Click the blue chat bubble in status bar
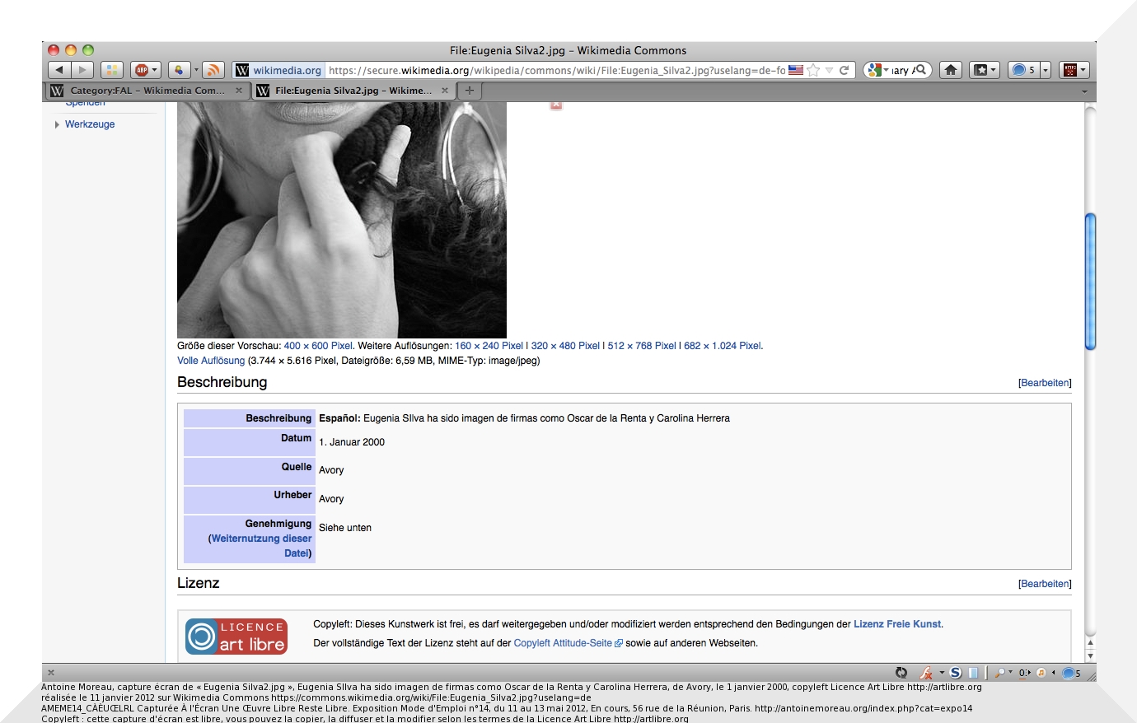Image resolution: width=1137 pixels, height=723 pixels. [1069, 673]
